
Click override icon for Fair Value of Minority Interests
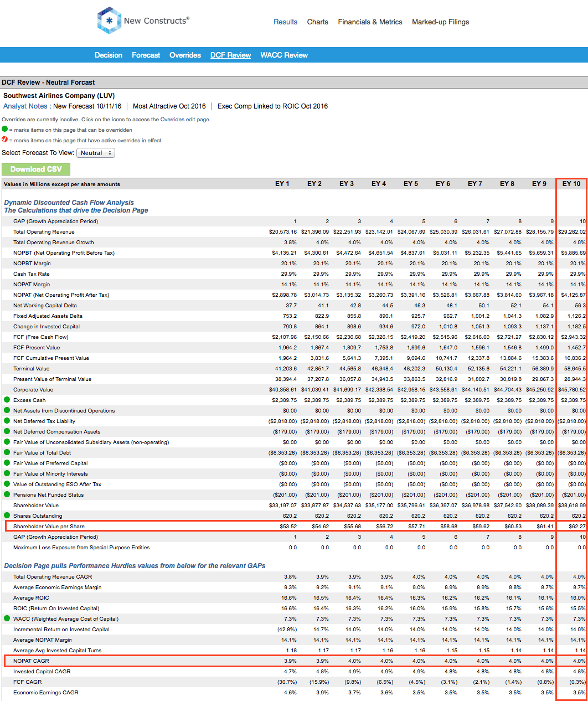[7, 473]
